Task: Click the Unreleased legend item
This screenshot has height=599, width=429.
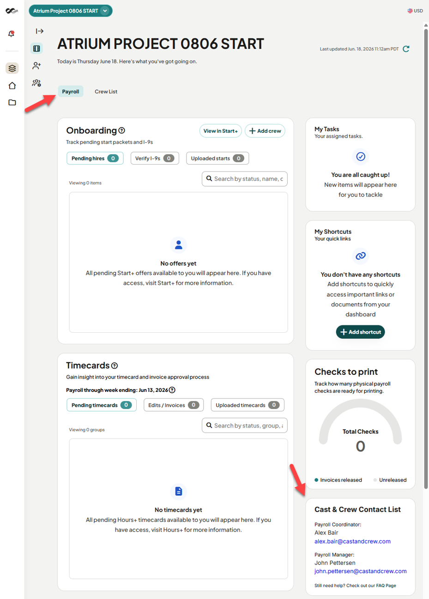Action: 390,480
